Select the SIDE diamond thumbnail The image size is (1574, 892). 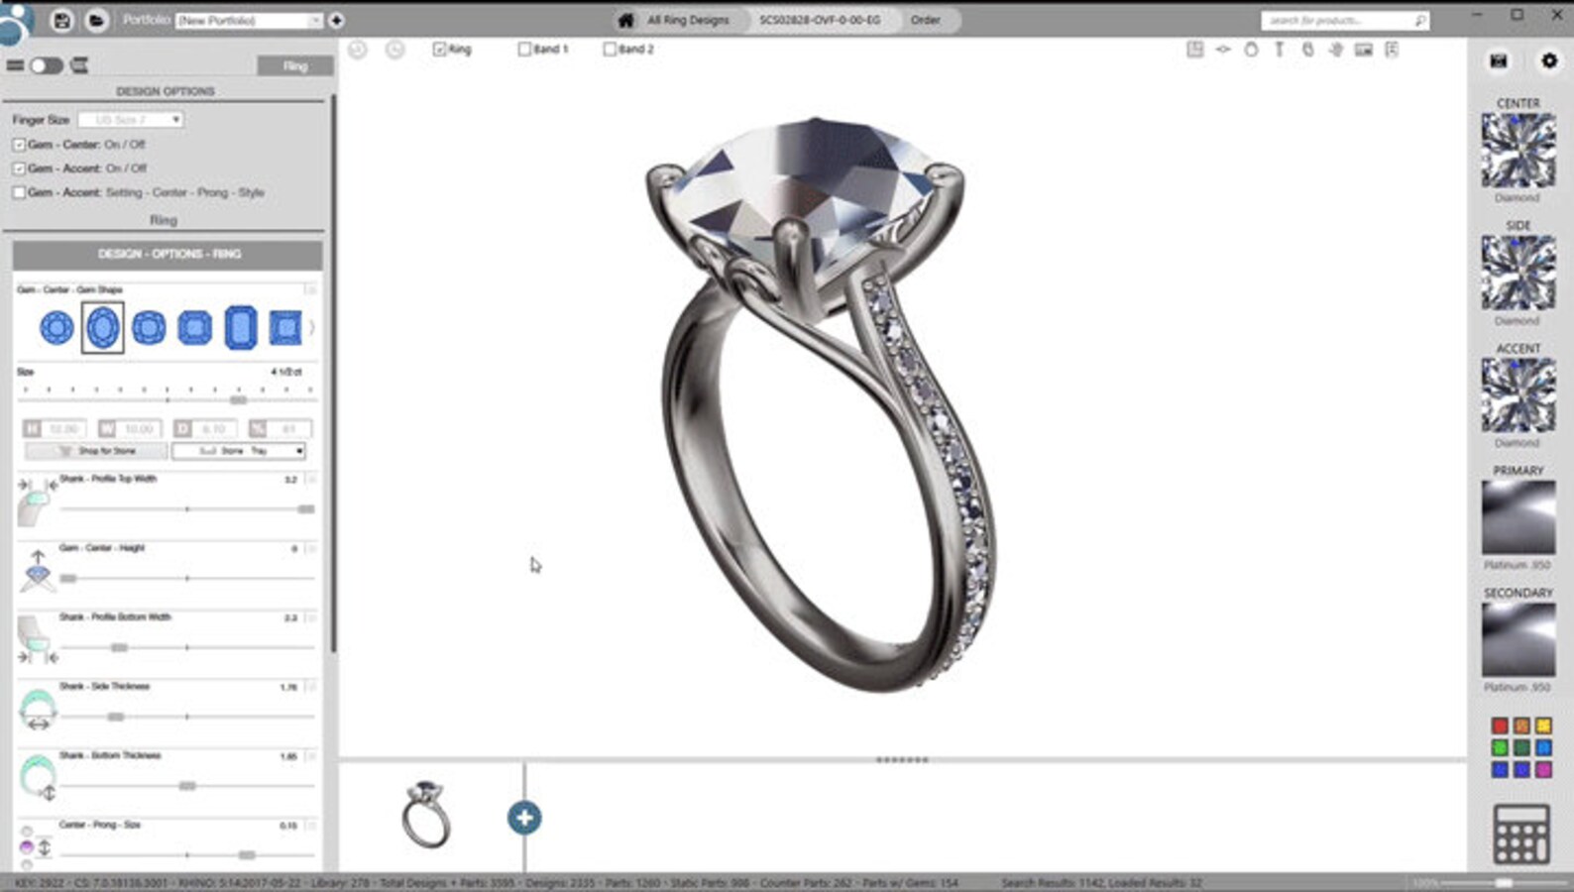click(x=1518, y=274)
